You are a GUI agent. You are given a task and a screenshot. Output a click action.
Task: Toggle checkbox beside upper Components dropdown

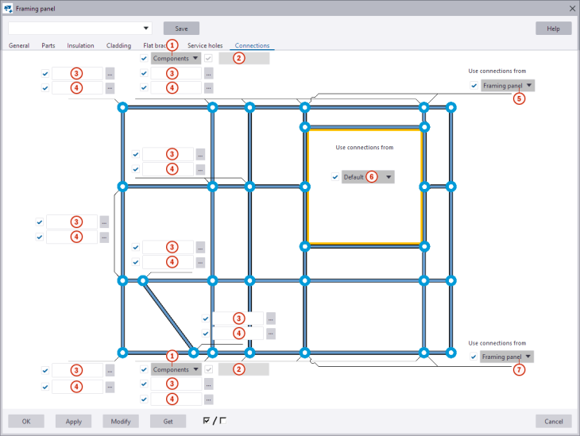point(144,58)
